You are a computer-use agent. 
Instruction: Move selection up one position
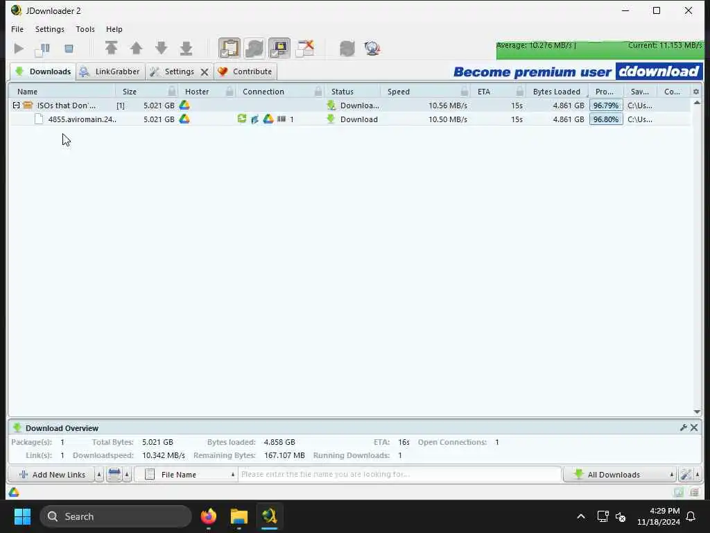pos(137,48)
